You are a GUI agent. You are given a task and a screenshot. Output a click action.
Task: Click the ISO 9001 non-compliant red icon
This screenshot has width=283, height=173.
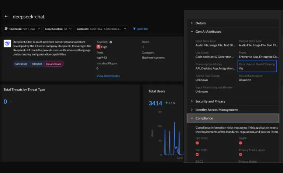click(197, 154)
